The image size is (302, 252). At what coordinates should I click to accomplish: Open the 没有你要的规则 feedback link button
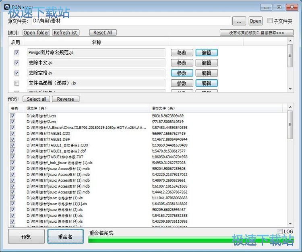(x=256, y=33)
